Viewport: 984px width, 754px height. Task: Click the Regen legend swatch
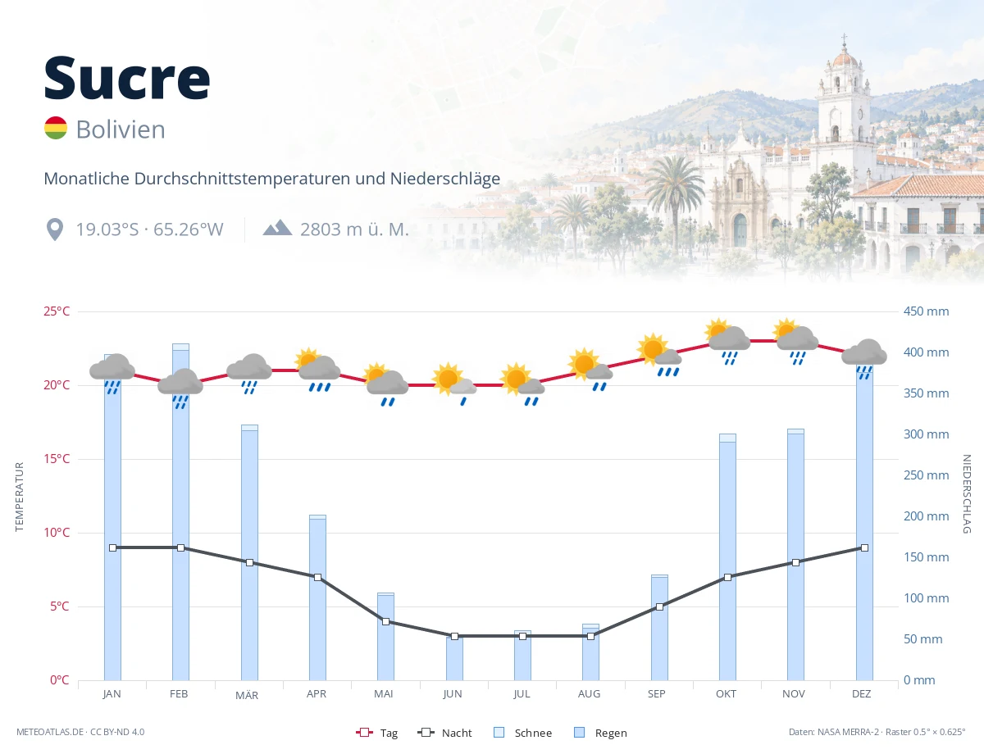pyautogui.click(x=580, y=733)
